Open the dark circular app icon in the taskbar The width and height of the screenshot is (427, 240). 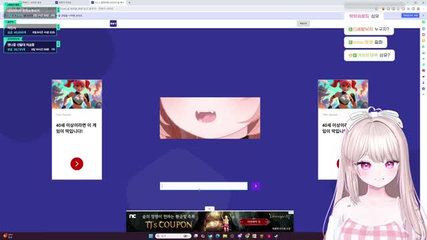click(232, 236)
